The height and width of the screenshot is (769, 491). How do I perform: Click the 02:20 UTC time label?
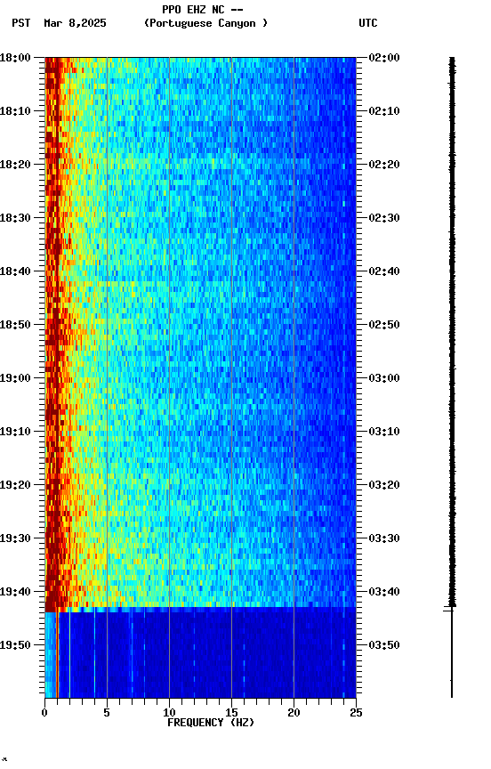point(384,165)
